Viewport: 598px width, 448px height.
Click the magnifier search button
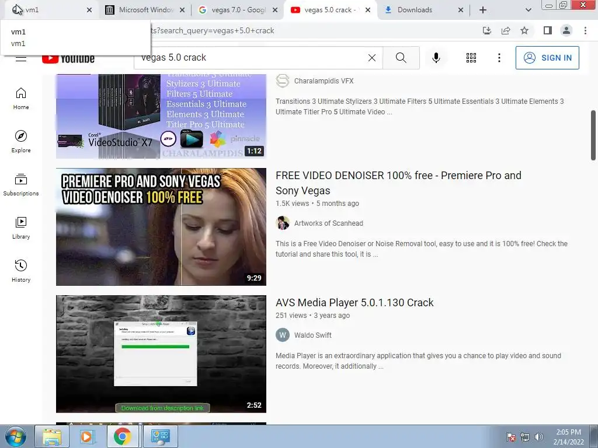[401, 58]
